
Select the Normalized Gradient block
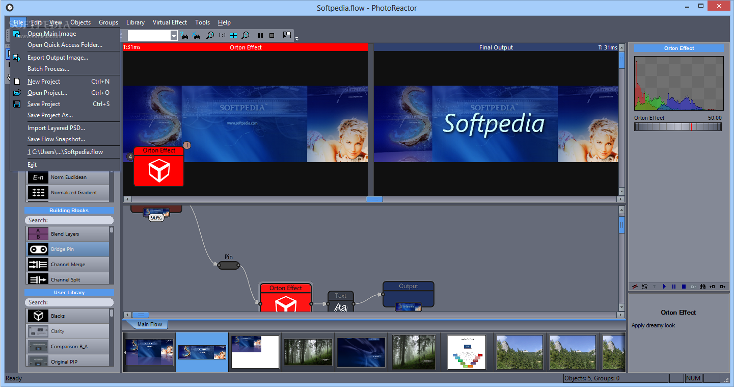tap(68, 192)
